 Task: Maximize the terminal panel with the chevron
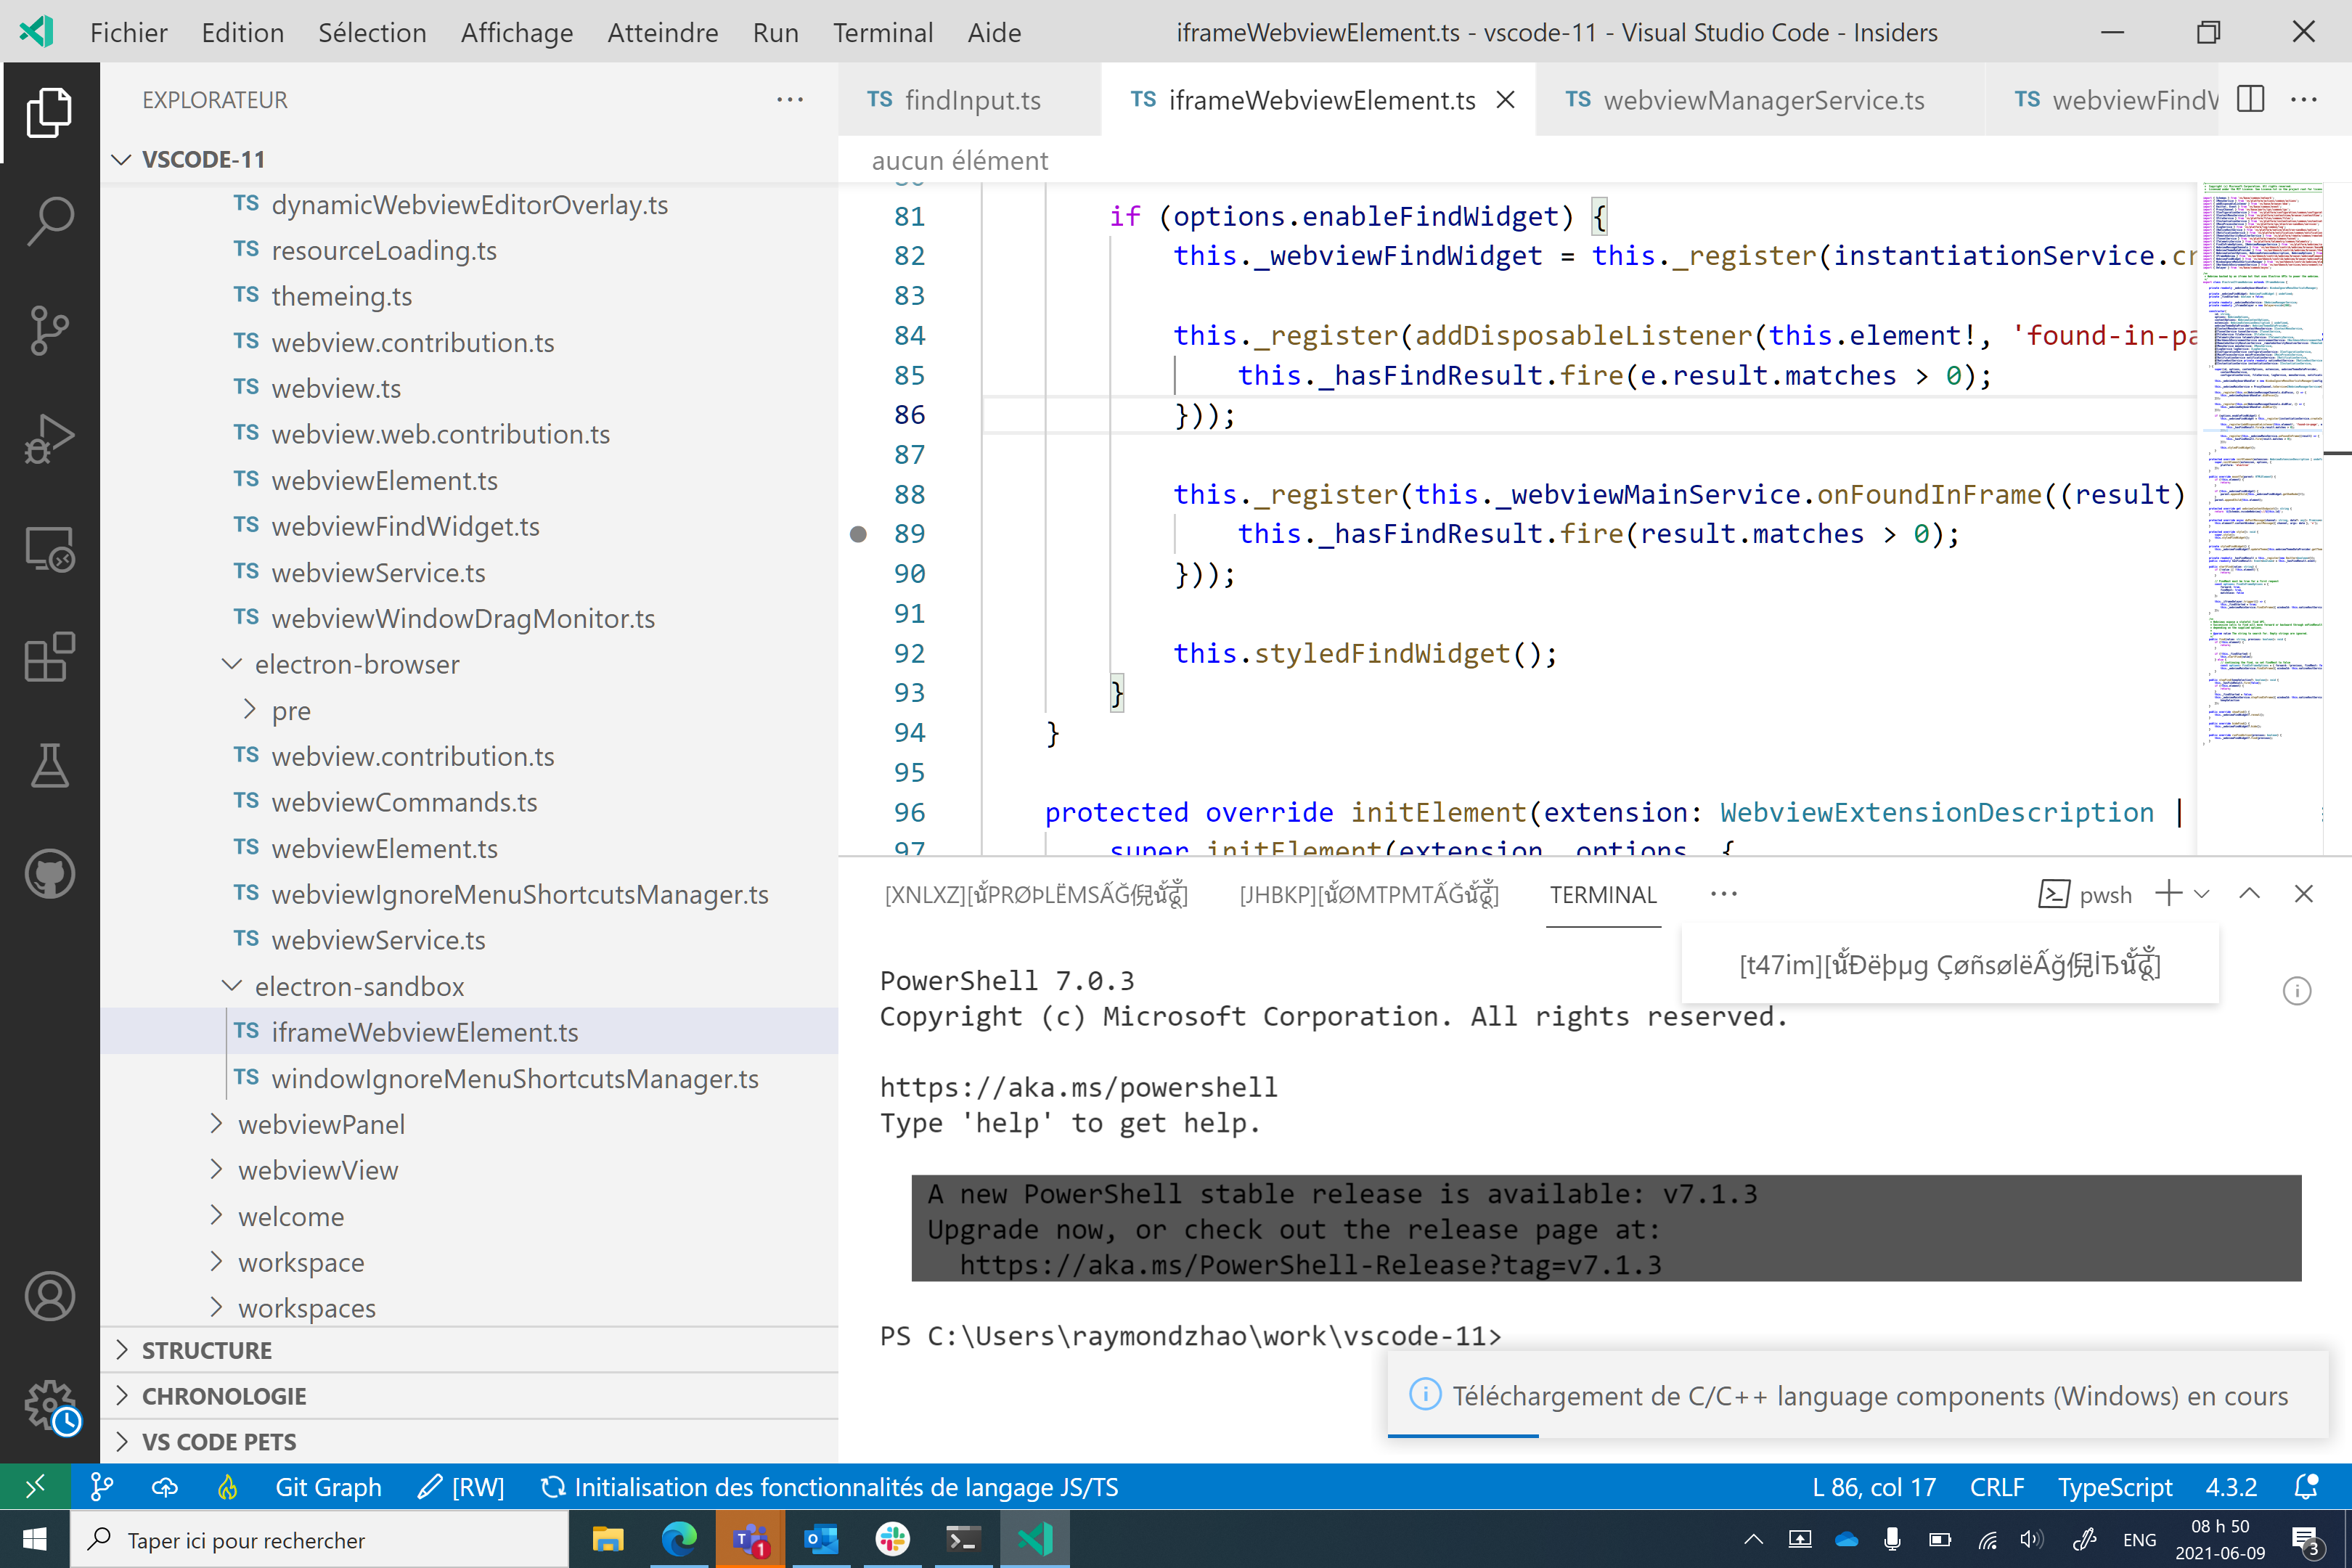tap(2249, 893)
